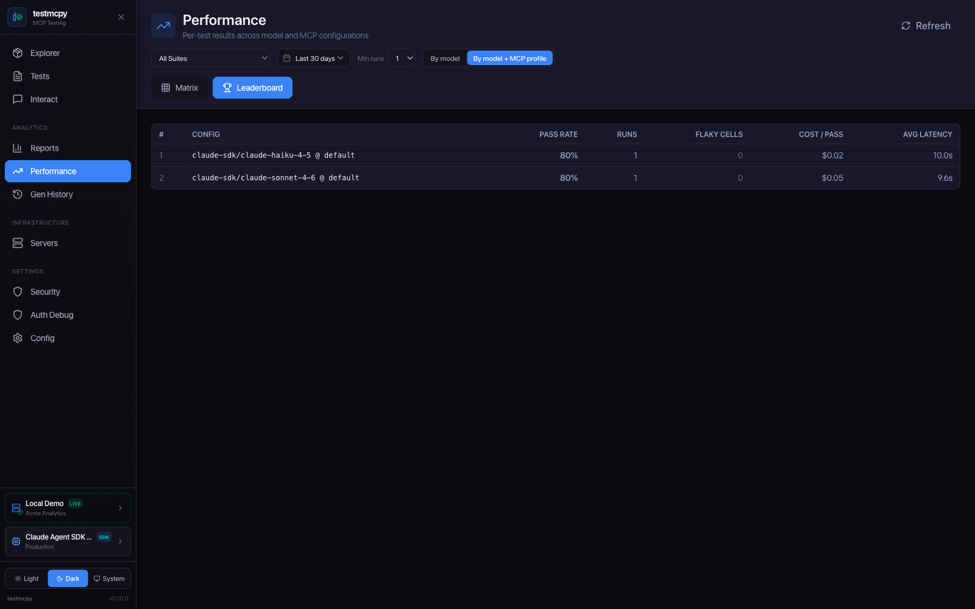975x609 pixels.
Task: Click the 10.0s latency value
Action: tap(943, 155)
